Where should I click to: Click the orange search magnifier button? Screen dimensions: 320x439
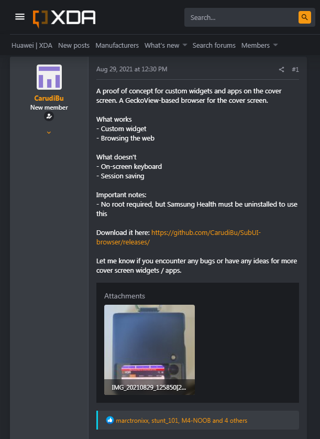(x=305, y=17)
